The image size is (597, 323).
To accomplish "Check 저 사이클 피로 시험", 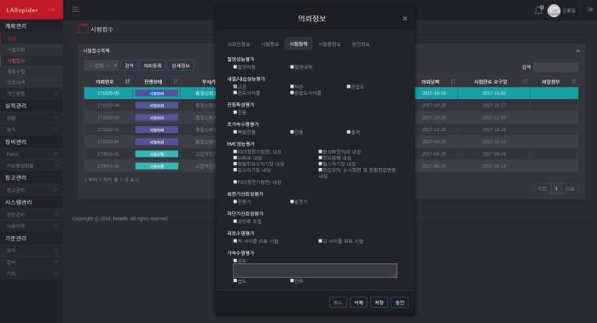I will (x=235, y=241).
